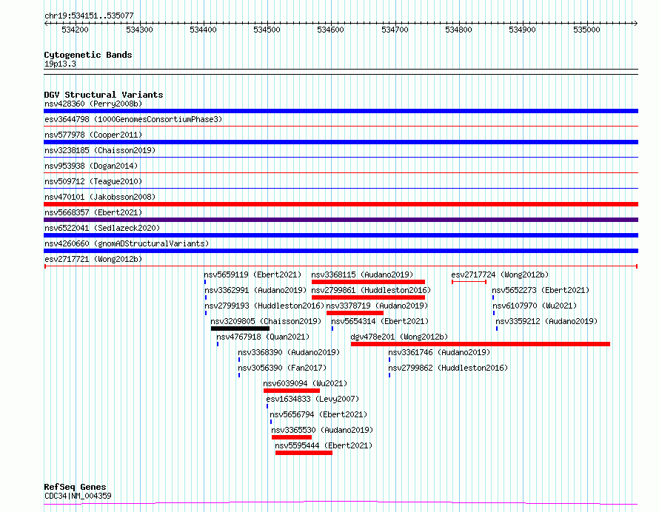The width and height of the screenshot is (659, 512).
Task: Click the 534500 position on the ruler
Action: coord(267,30)
